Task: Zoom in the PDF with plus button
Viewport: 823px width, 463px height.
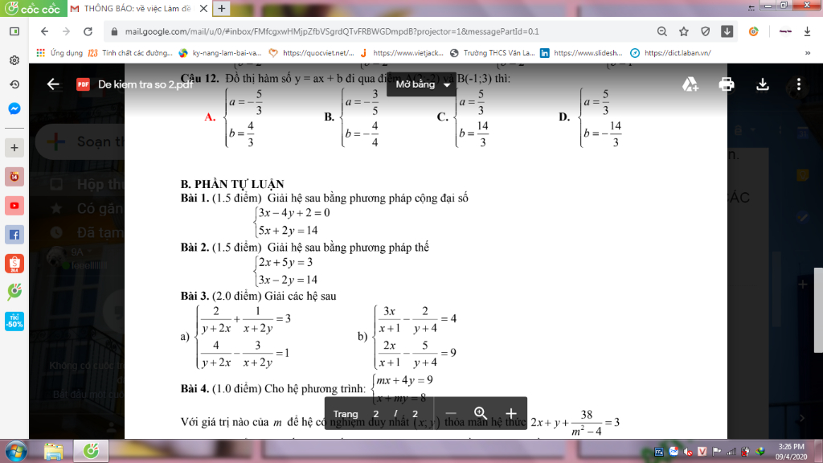Action: pos(510,414)
